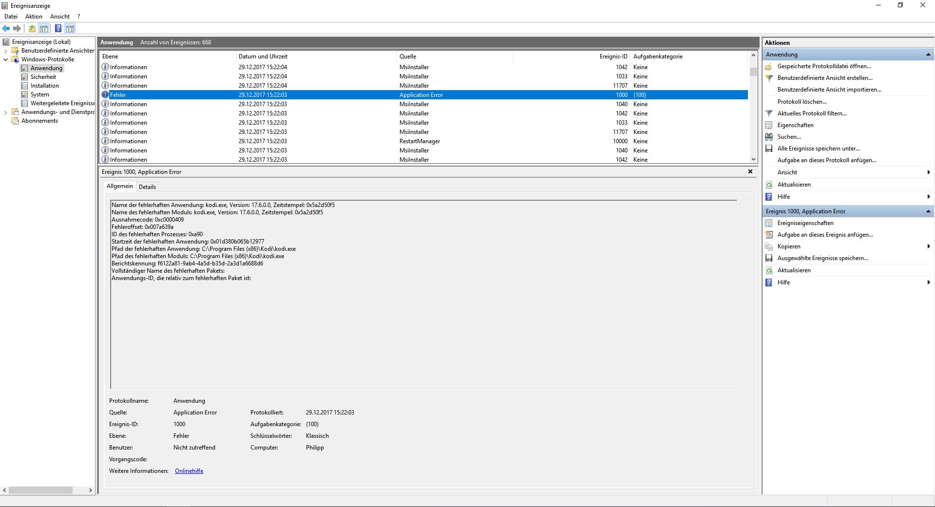Collapse Windows-Protokolle node
Viewport: 935px width, 507px height.
[x=5, y=59]
